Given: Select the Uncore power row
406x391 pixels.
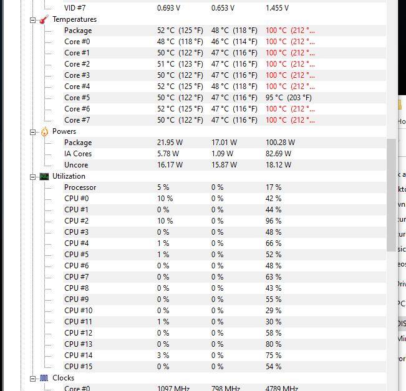Looking at the screenshot, I should (x=76, y=165).
